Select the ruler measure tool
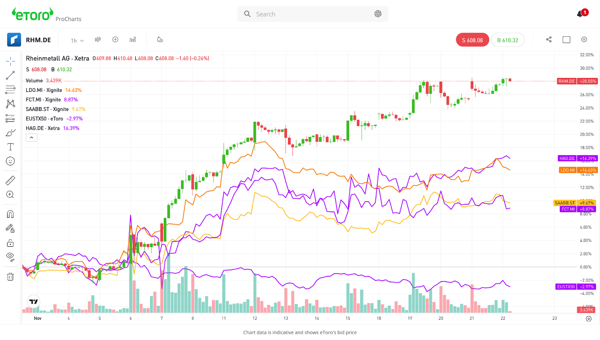The width and height of the screenshot is (600, 340). pyautogui.click(x=10, y=180)
